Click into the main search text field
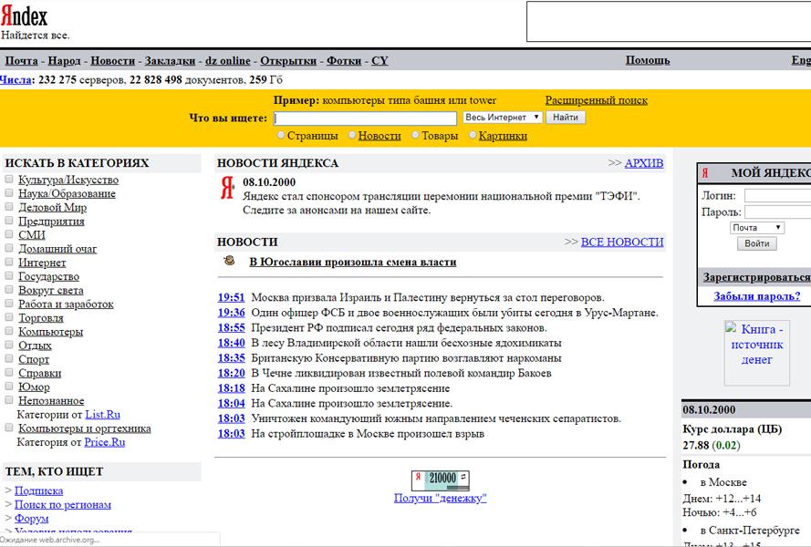Image resolution: width=811 pixels, height=547 pixels. click(x=365, y=119)
